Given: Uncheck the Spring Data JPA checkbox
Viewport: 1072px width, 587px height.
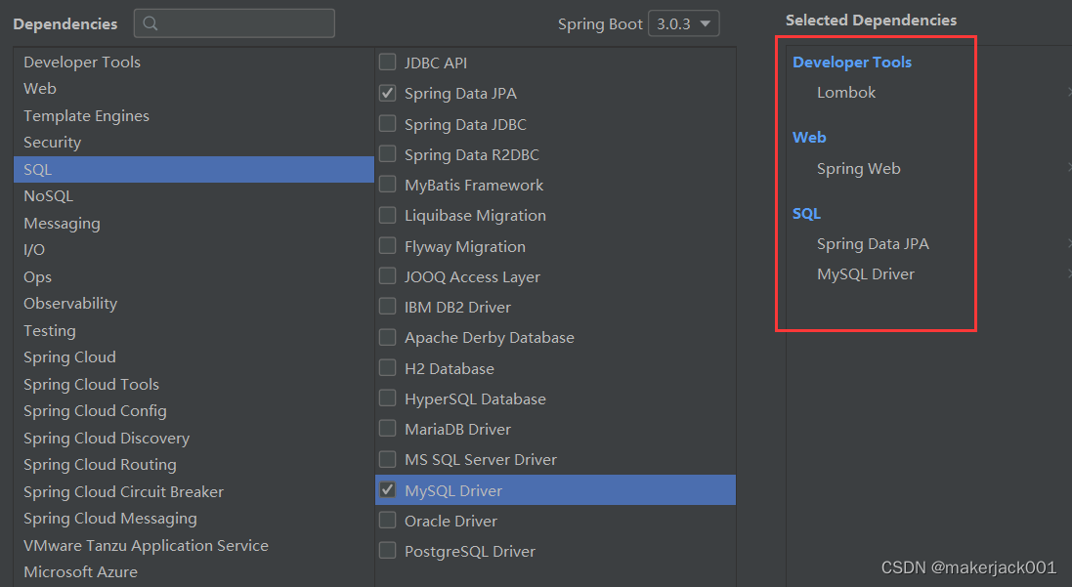Looking at the screenshot, I should point(388,94).
